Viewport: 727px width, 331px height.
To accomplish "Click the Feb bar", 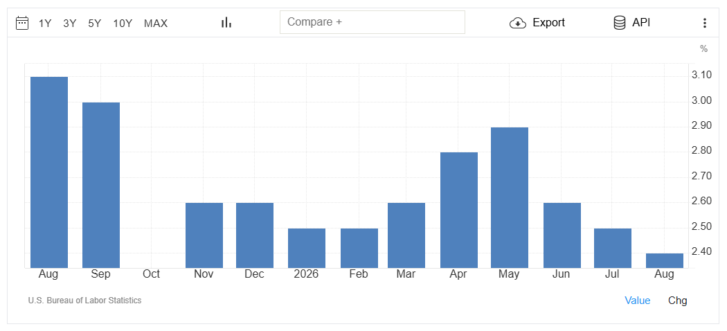I will pos(359,248).
